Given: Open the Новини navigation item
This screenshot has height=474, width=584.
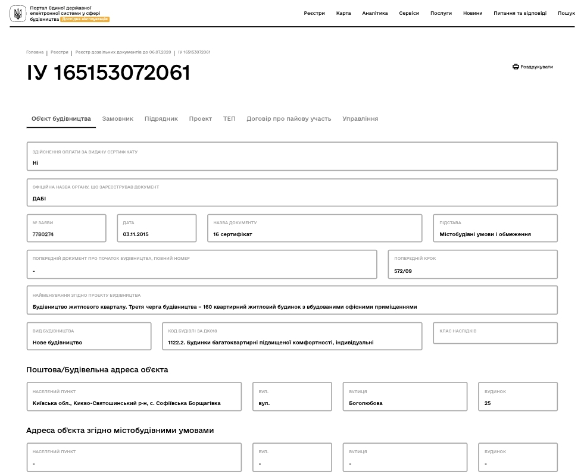Looking at the screenshot, I should click(473, 13).
